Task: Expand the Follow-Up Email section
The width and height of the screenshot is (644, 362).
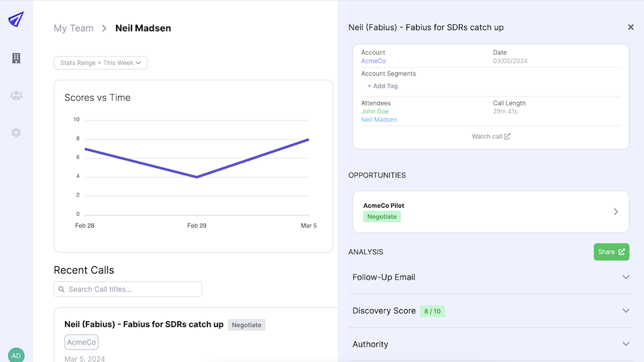Action: point(491,278)
